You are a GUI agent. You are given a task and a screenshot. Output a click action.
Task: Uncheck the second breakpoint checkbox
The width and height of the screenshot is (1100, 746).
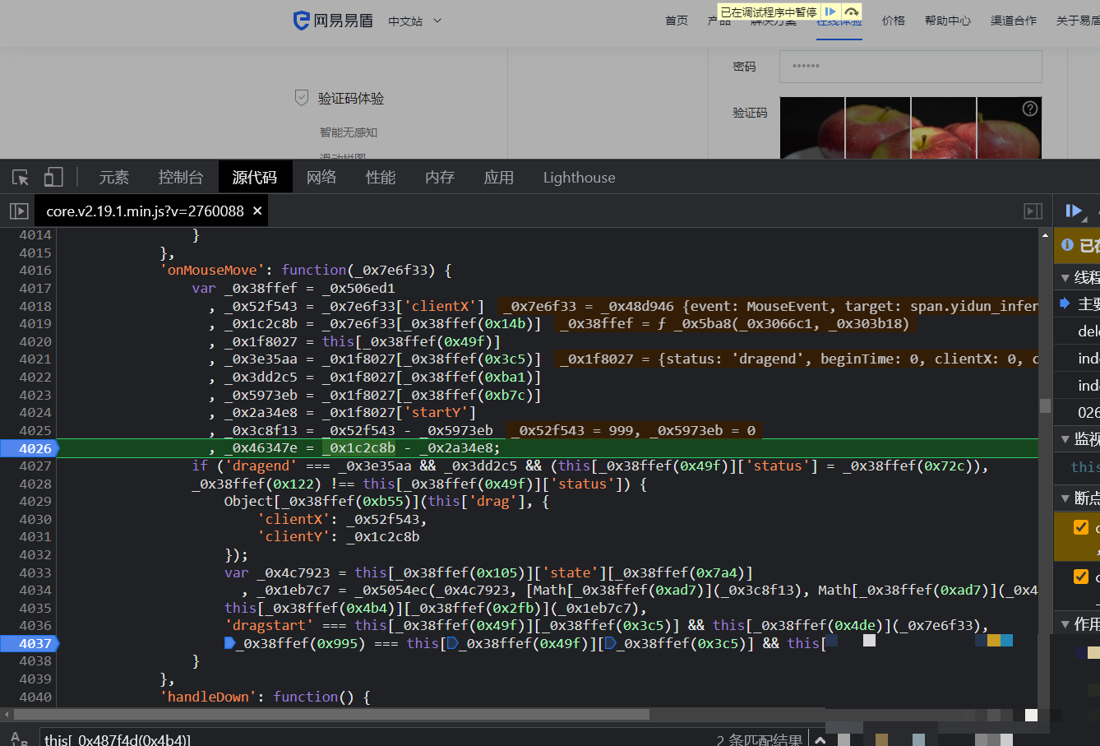(x=1081, y=577)
